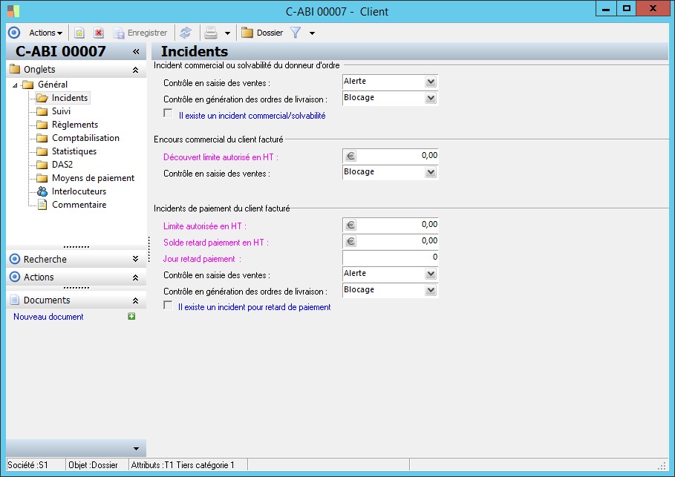The height and width of the screenshot is (477, 675).
Task: Click the Limite autorisée en HT field
Action: (390, 225)
